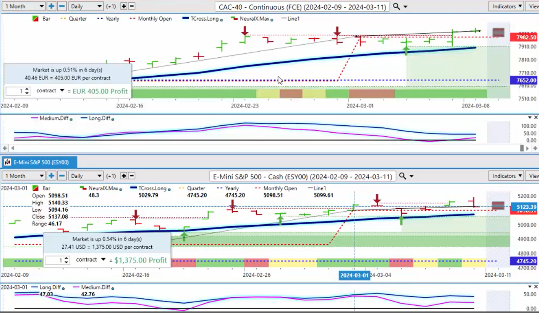Toggle Medium.Diff legend in CAC-40 indicator panel
539x313 pixels.
pos(52,118)
